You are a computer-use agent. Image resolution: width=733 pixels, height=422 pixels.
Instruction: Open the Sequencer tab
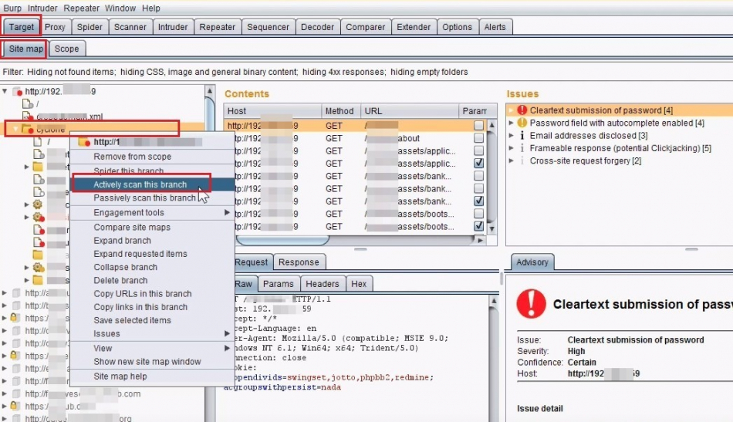[268, 27]
